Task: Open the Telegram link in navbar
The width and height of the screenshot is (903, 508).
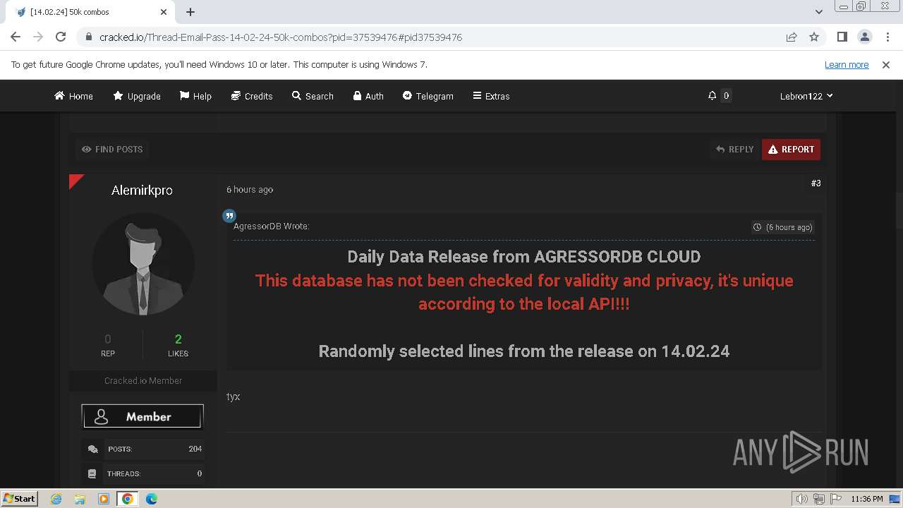Action: pos(428,96)
